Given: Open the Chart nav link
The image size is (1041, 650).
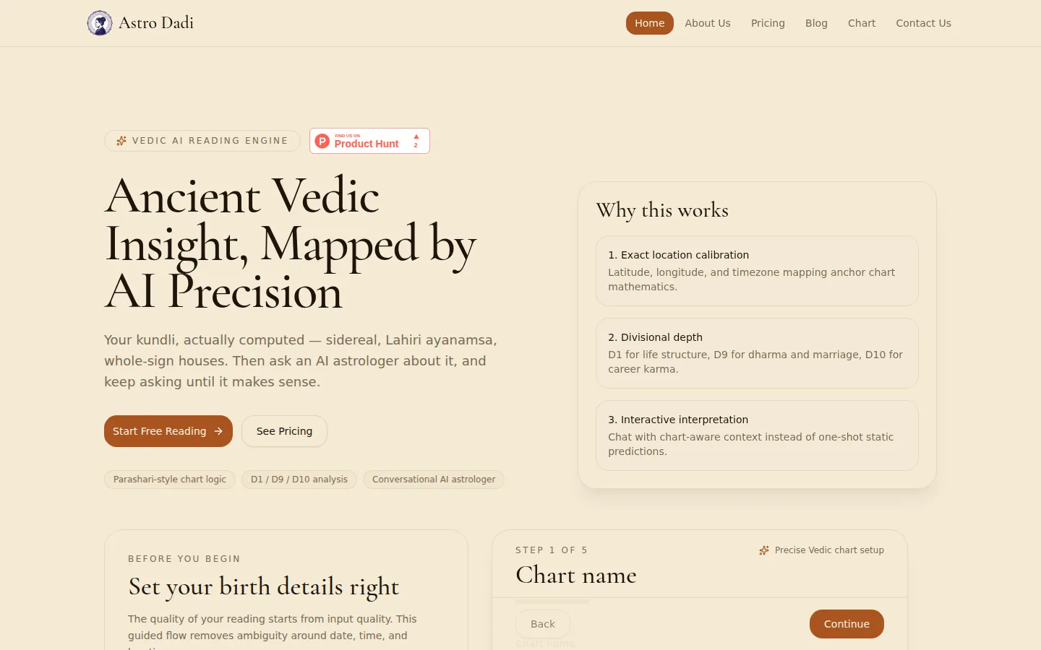Looking at the screenshot, I should (862, 23).
